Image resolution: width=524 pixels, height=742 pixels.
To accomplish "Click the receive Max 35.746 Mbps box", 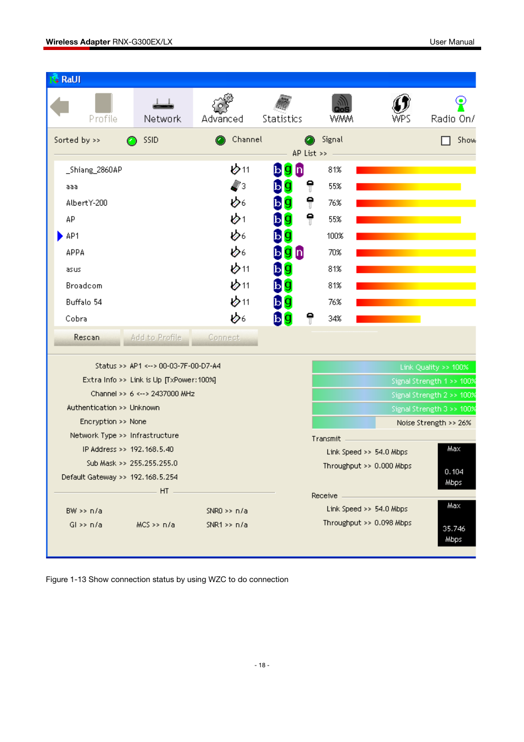I will pyautogui.click(x=456, y=523).
